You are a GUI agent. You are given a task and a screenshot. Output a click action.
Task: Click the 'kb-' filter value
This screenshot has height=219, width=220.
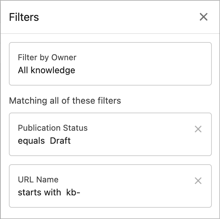73,192
